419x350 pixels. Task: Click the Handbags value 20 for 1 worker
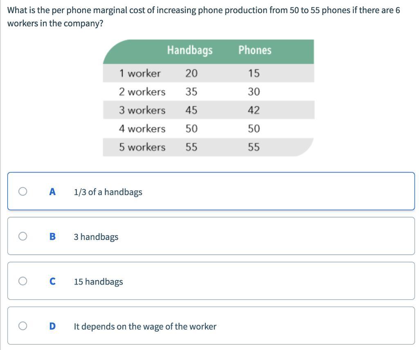[x=191, y=74]
